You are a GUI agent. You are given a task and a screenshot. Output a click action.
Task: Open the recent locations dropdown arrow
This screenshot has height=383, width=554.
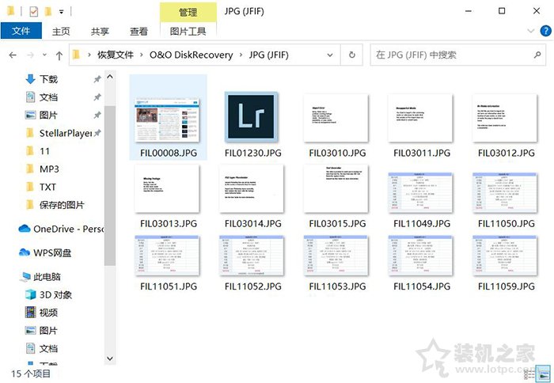44,55
